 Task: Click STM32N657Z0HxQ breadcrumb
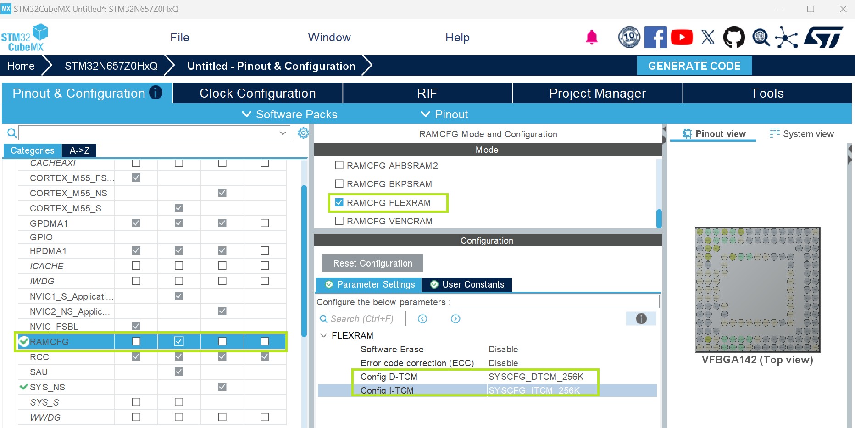tap(111, 66)
